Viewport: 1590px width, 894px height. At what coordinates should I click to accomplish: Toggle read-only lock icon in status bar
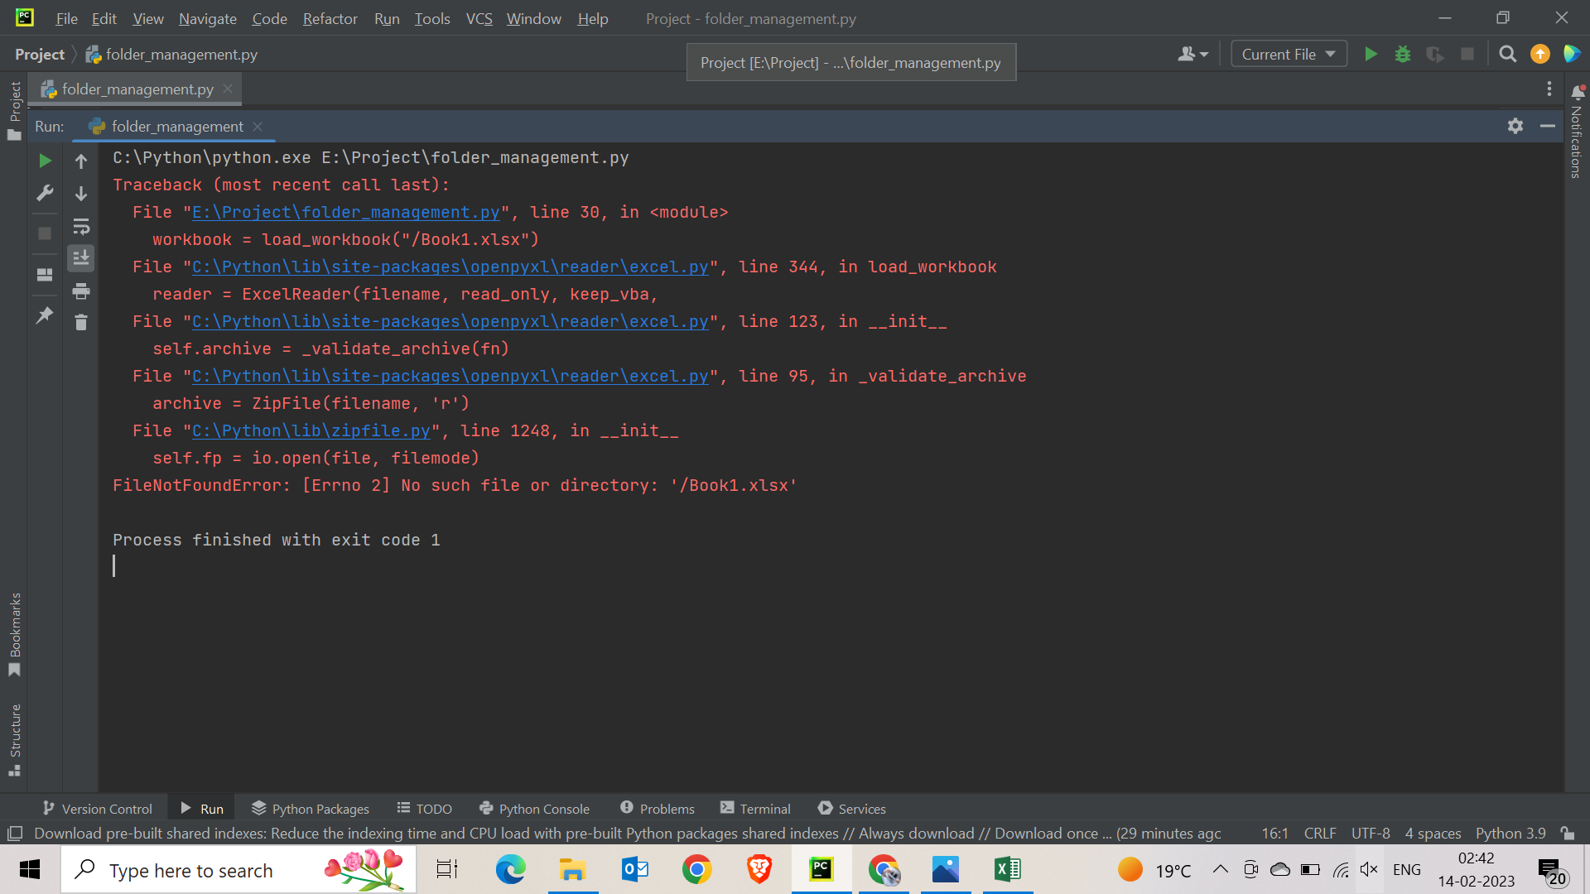click(1568, 833)
